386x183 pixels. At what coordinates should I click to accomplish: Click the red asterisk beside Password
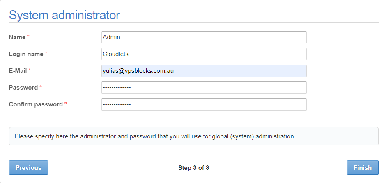(x=41, y=87)
